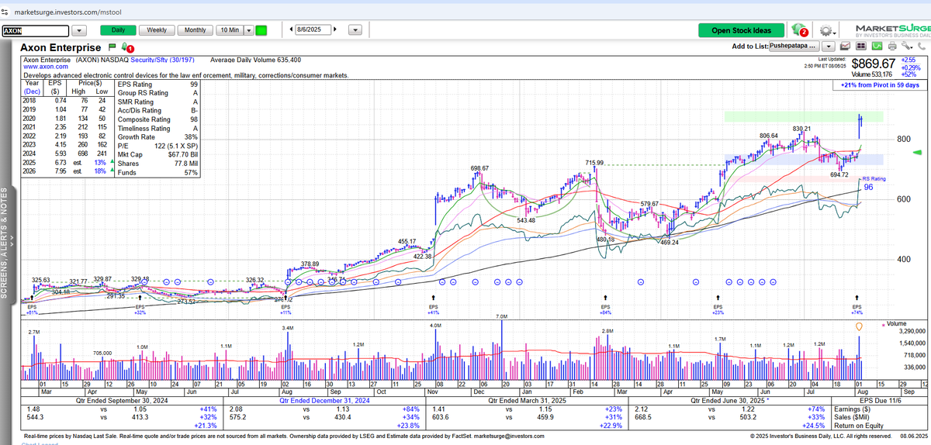Expand the Add to List arrow dropdown

pos(830,47)
